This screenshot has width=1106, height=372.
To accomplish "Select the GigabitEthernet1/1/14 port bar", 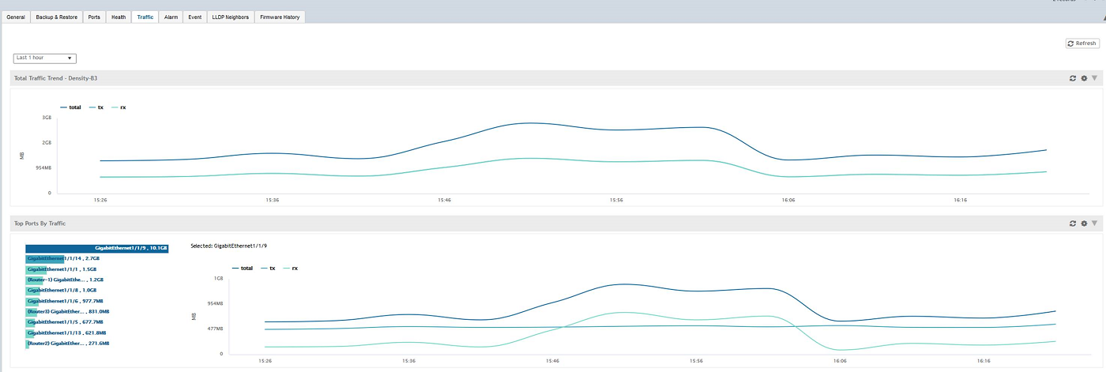I will click(x=63, y=258).
